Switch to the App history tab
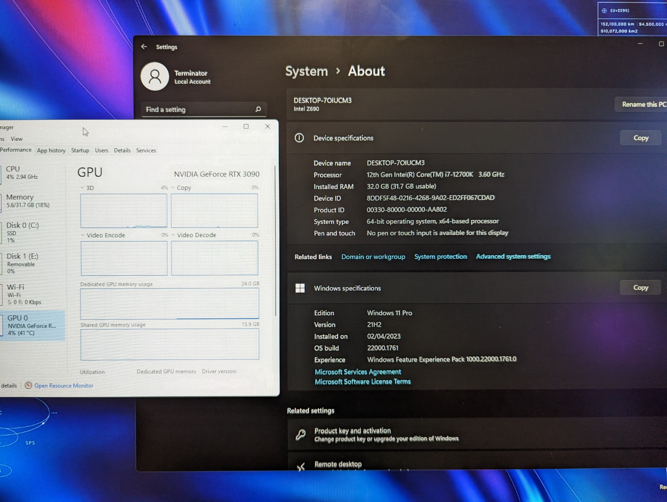The image size is (667, 502). [x=51, y=150]
